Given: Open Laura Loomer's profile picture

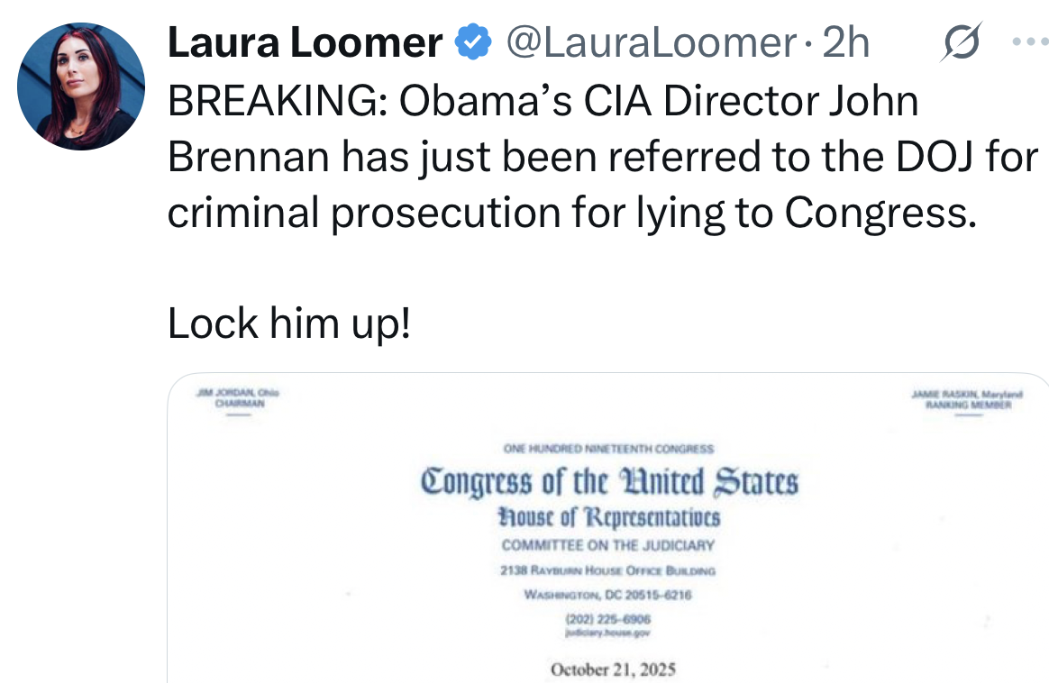Looking at the screenshot, I should point(81,87).
